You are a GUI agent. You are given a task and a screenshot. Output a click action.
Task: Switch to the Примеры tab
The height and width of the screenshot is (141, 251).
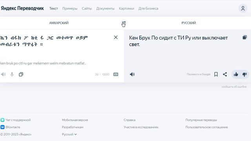pos(70,9)
